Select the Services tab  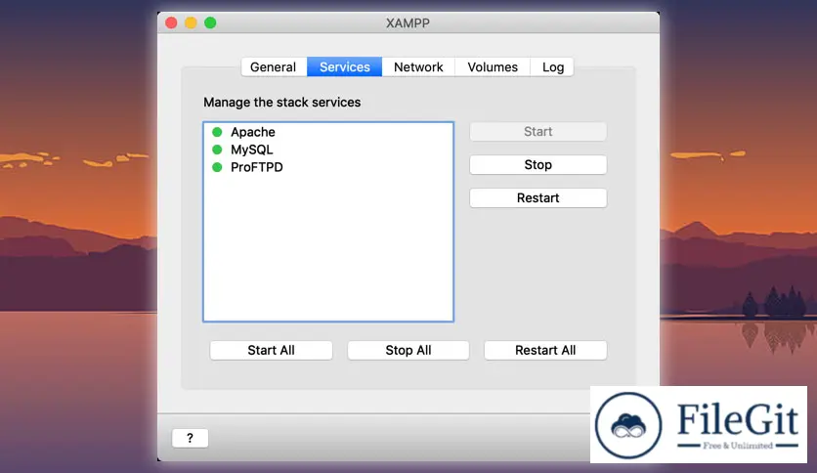point(344,67)
